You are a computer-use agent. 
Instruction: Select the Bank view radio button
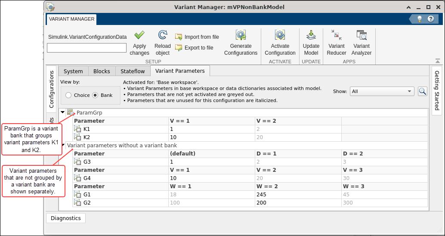coord(96,96)
